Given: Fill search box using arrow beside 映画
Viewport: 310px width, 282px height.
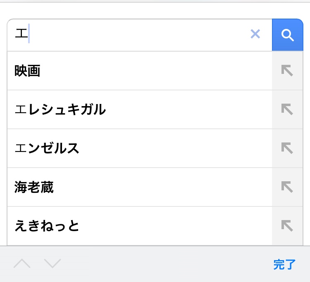Looking at the screenshot, I should pos(287,71).
